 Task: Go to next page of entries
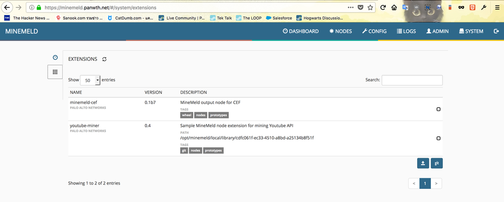(x=436, y=183)
